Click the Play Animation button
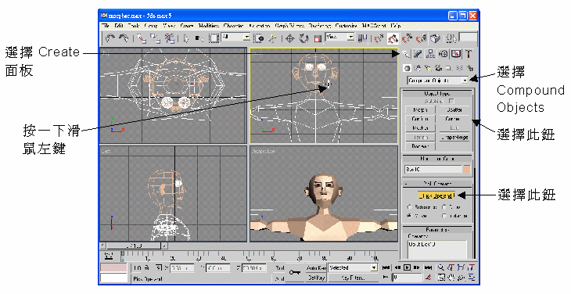 pyautogui.click(x=407, y=267)
